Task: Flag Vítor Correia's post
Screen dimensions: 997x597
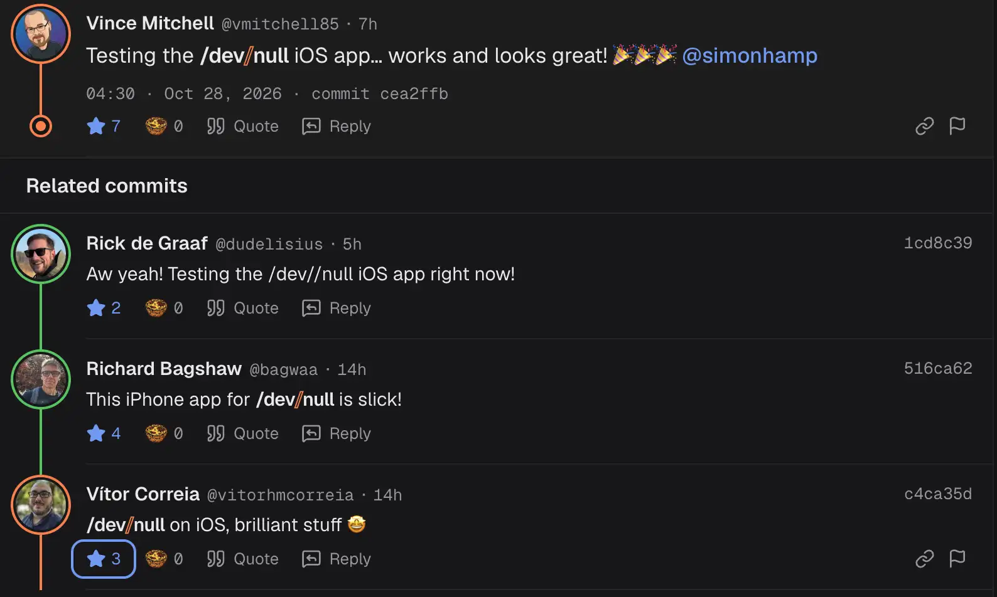Action: (x=957, y=559)
